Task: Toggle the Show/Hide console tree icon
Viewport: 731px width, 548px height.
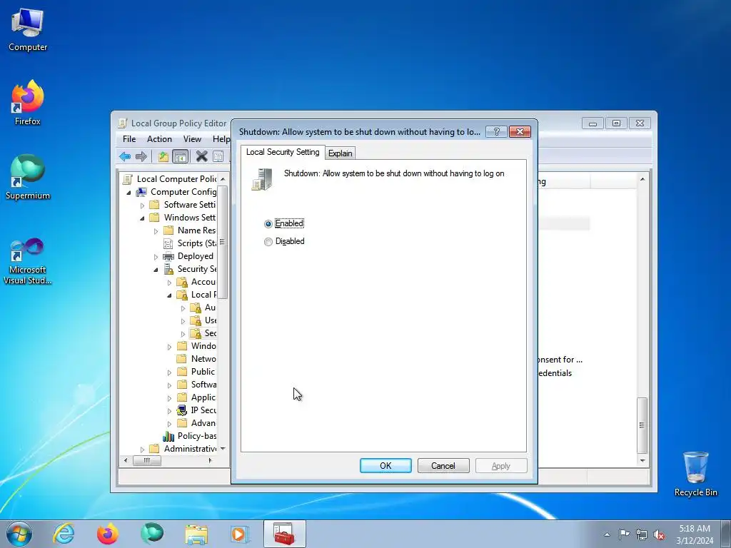Action: (x=180, y=156)
